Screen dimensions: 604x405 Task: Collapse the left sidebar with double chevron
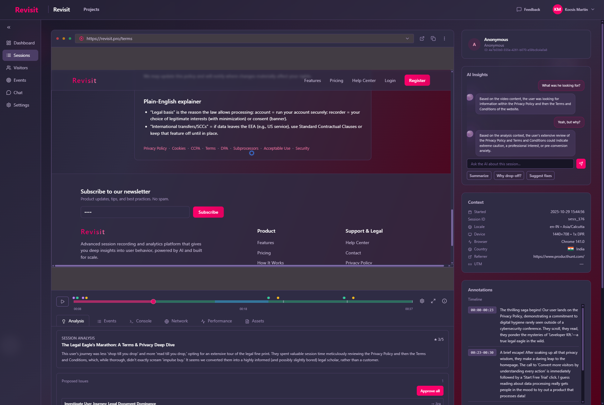[9, 27]
